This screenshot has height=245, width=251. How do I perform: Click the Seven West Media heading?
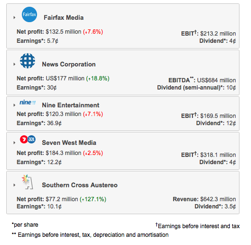pos(69,142)
